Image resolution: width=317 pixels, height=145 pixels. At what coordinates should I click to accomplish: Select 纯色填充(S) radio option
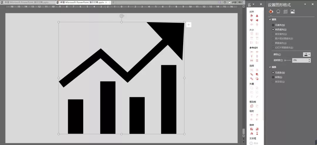[x=279, y=29]
